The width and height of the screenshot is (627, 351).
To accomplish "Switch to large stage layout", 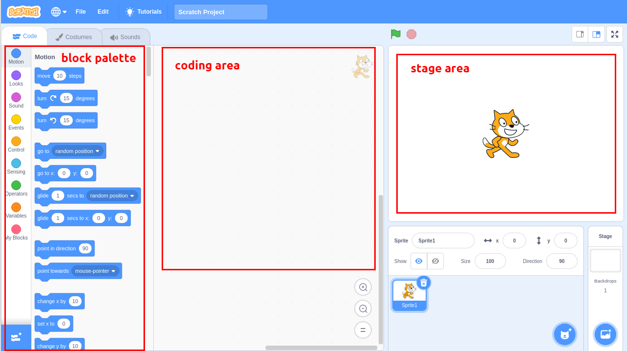I will pyautogui.click(x=597, y=34).
